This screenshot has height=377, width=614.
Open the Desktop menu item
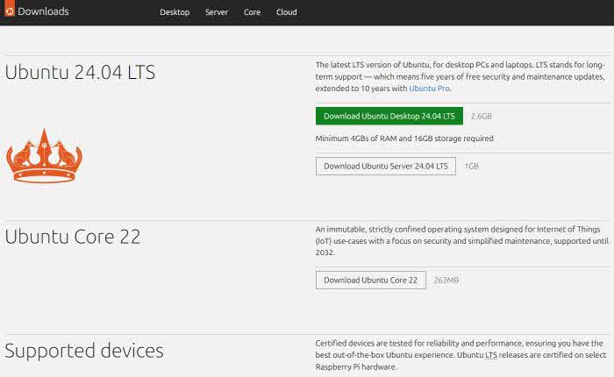tap(175, 12)
